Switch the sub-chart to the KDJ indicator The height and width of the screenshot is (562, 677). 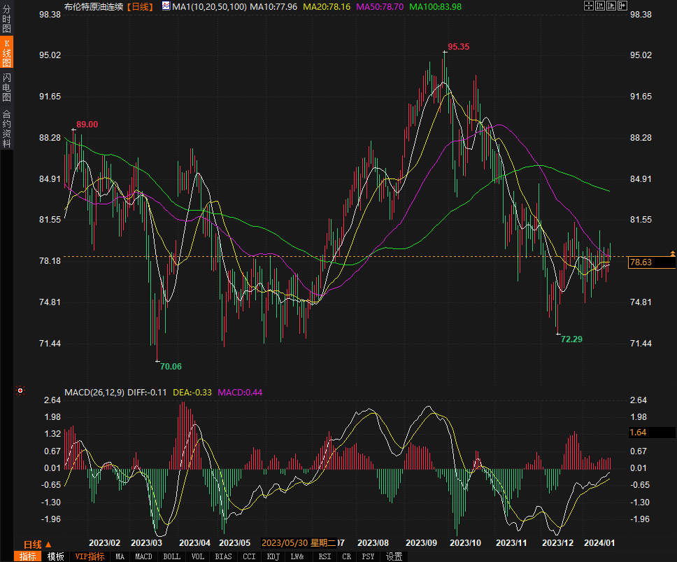[x=271, y=556]
